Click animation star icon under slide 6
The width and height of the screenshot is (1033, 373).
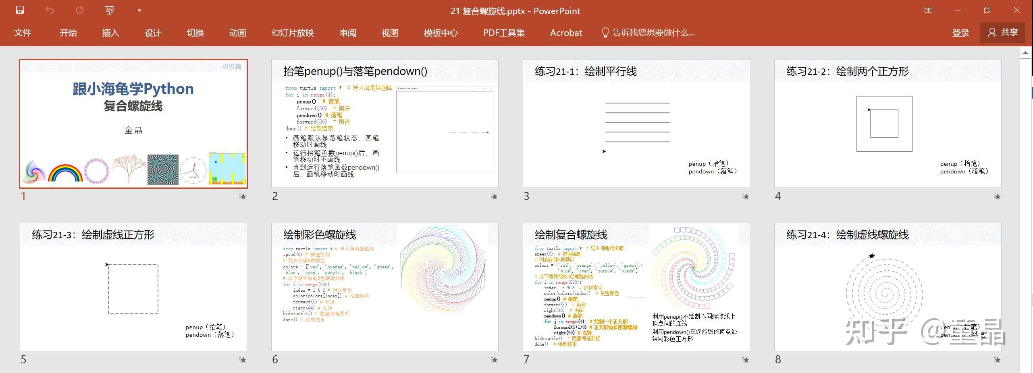[494, 360]
